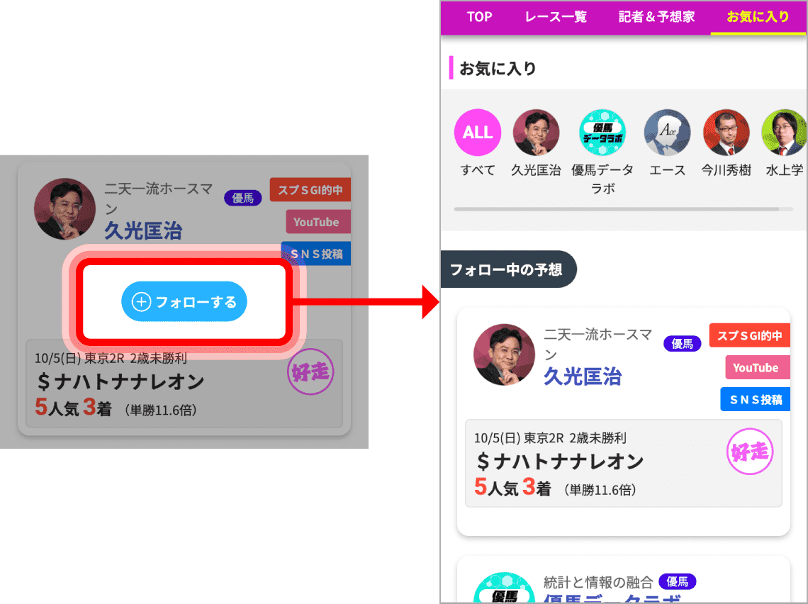Click YouTube tag in right card

(x=758, y=367)
